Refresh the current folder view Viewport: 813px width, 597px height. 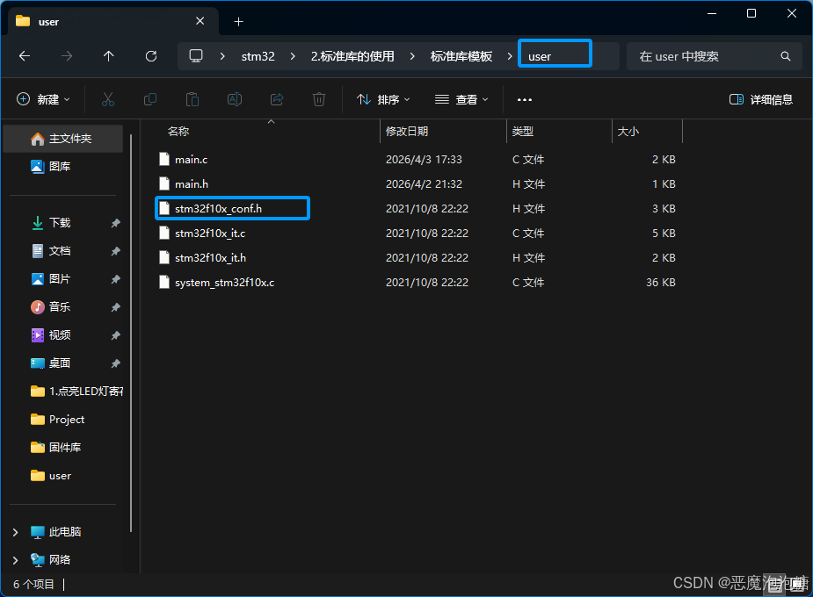coord(151,56)
